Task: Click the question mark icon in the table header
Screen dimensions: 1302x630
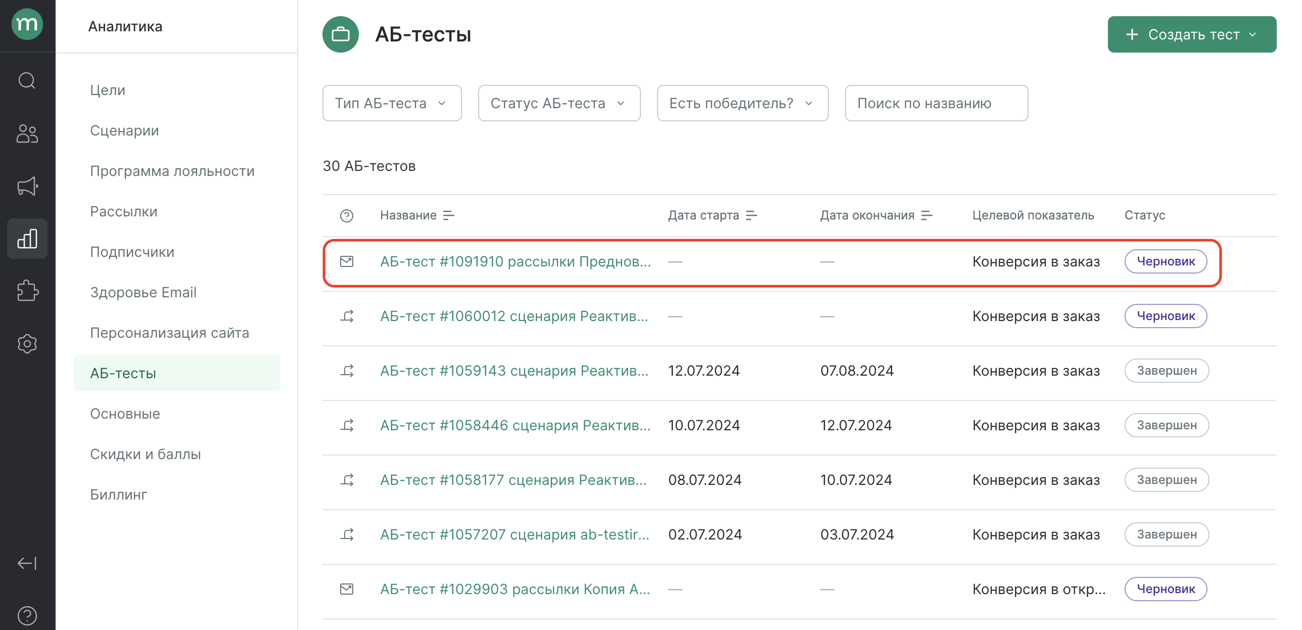Action: coord(347,216)
